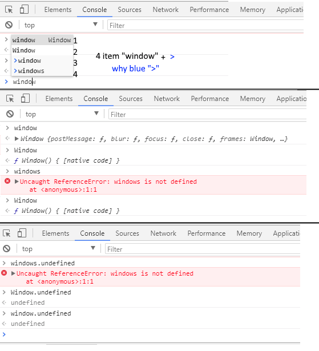Expand ReferenceError stack trace in middle panel
This screenshot has width=319, height=351.
pos(17,181)
